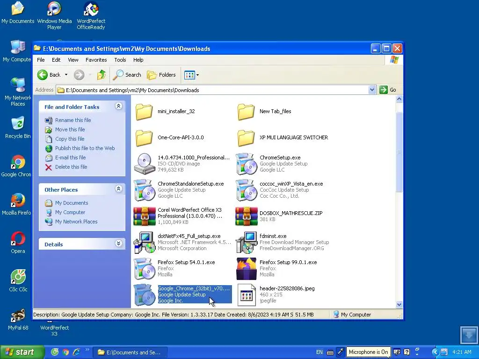Screen dimensions: 479x359
Task: Toggle the Folders pane button
Action: tap(161, 75)
